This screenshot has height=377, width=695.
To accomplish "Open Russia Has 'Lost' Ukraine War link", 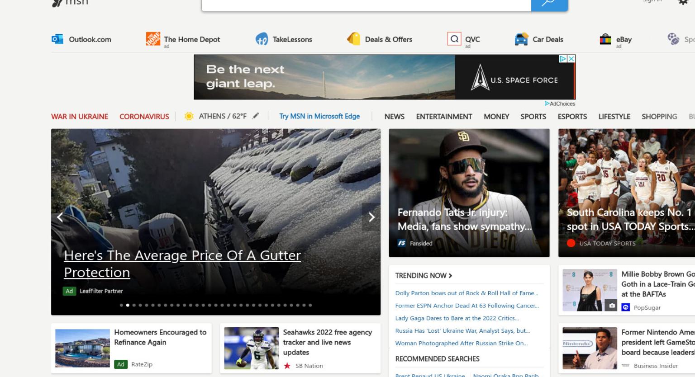I will [462, 331].
